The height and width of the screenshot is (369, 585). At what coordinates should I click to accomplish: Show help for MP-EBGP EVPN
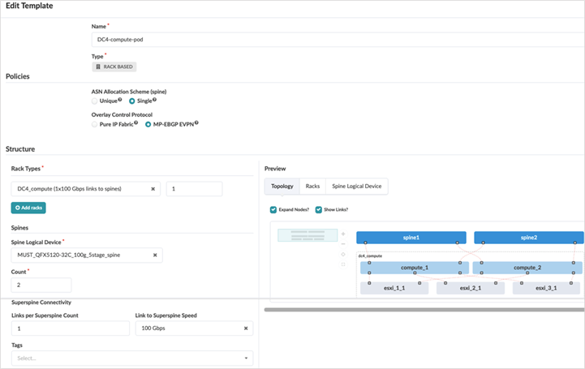point(196,122)
